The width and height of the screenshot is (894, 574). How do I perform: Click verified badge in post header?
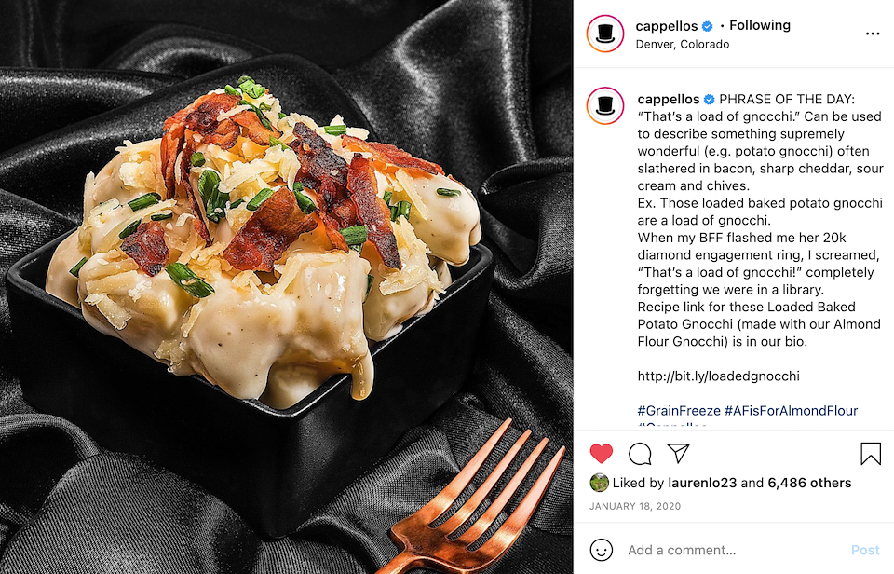pos(707,26)
